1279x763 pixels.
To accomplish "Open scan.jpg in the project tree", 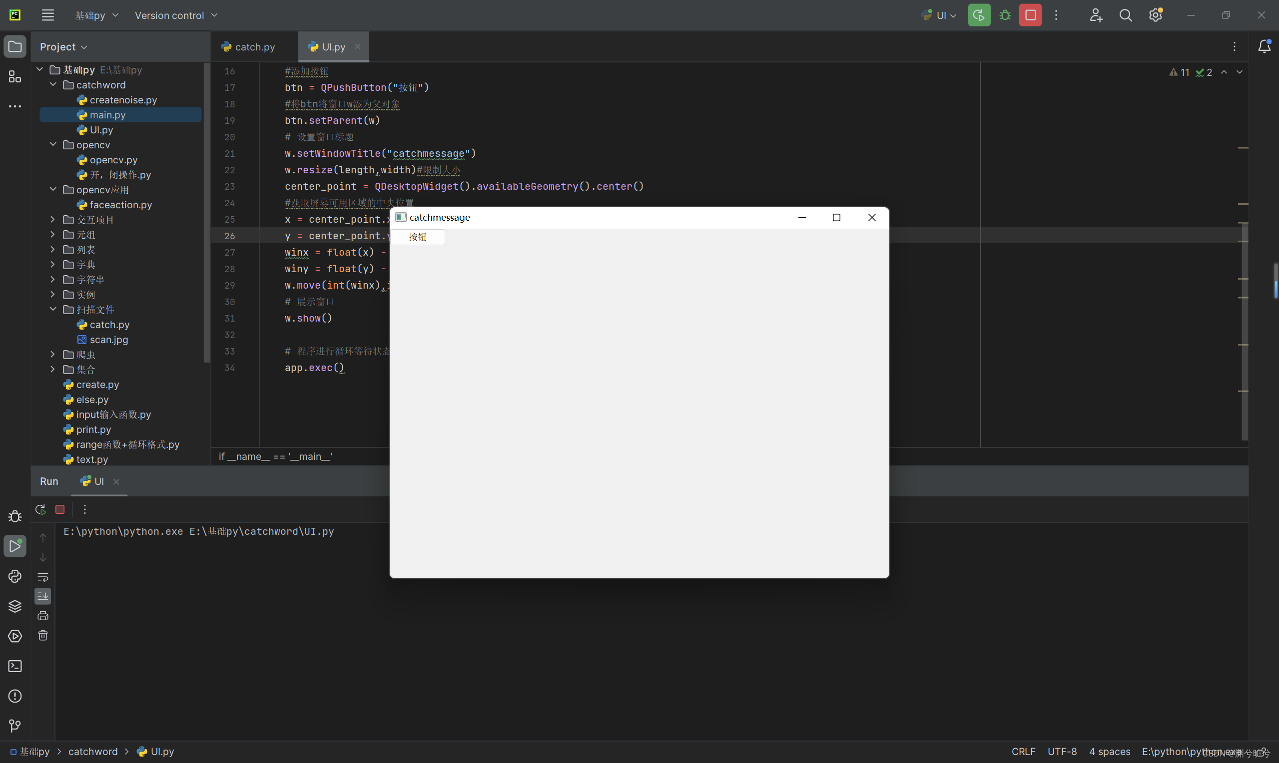I will click(108, 340).
